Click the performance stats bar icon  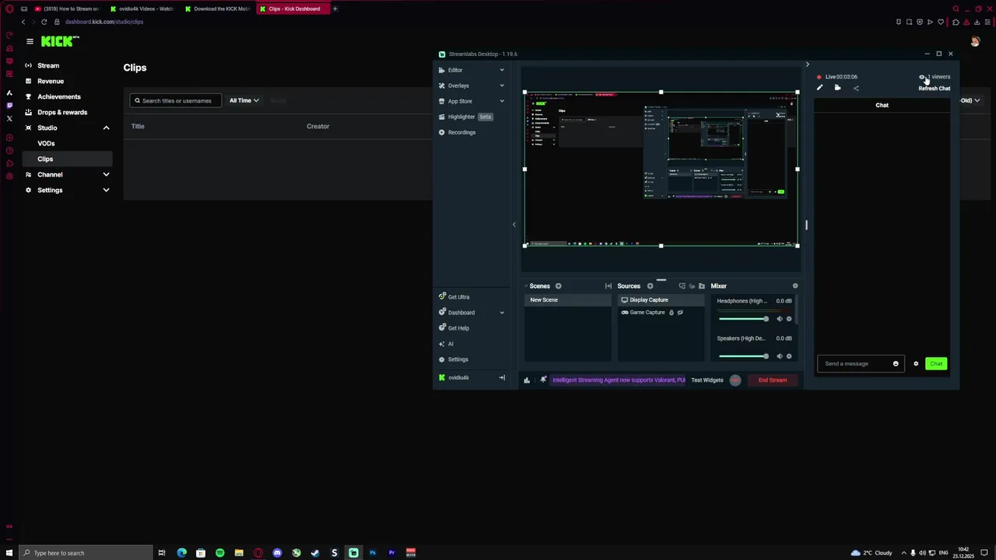(x=527, y=380)
